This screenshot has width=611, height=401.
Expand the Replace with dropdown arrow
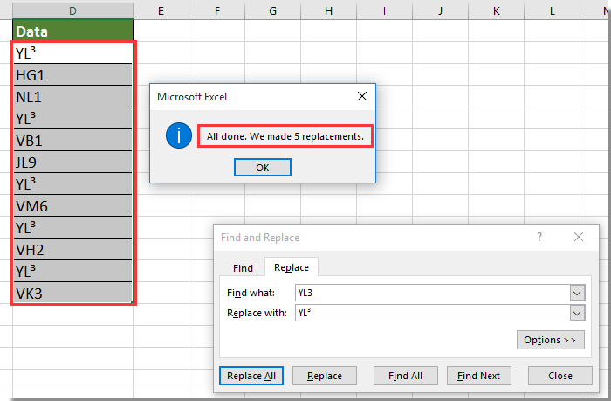576,312
